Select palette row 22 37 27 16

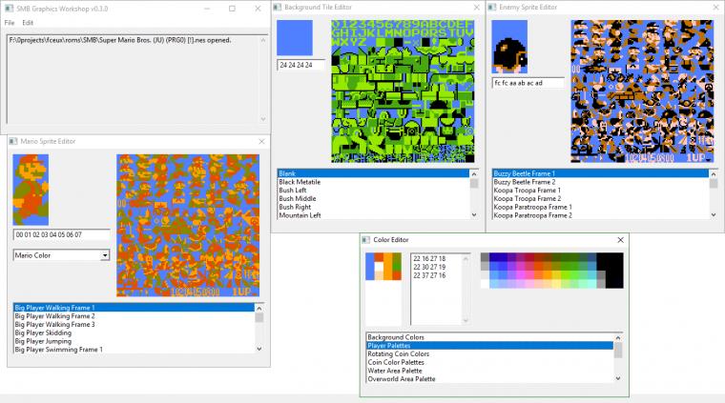click(x=429, y=275)
